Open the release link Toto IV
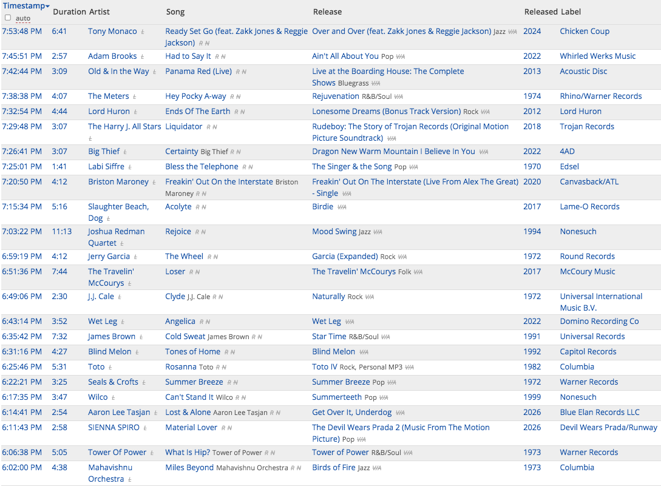Viewport: 661px width, 486px height. (325, 366)
